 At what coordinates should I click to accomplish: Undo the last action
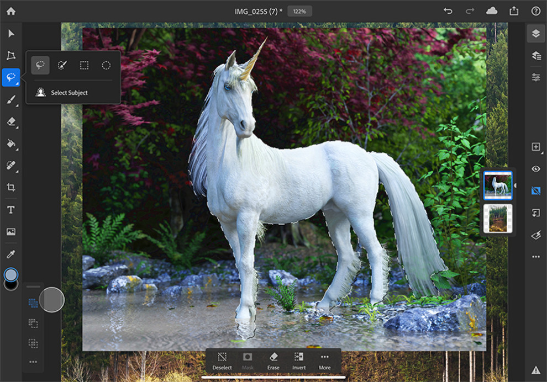pos(448,10)
